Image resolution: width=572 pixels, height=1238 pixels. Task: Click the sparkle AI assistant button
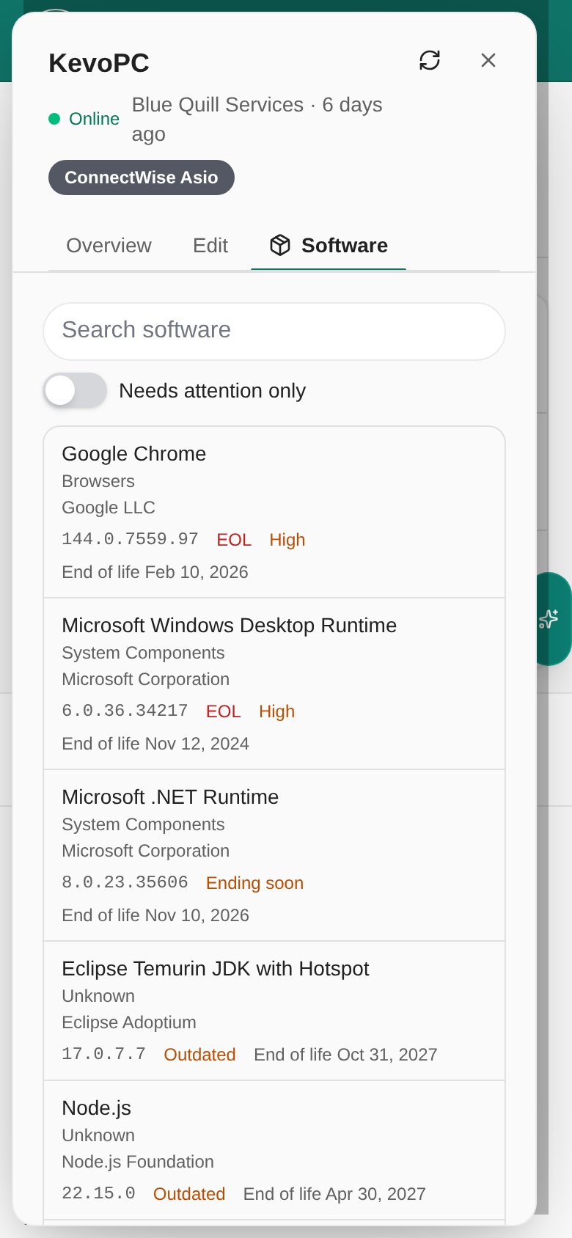(x=549, y=619)
